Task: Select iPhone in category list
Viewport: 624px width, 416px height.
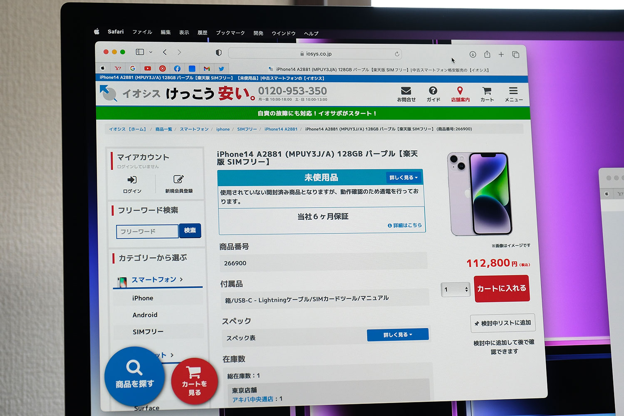Action: [x=143, y=298]
